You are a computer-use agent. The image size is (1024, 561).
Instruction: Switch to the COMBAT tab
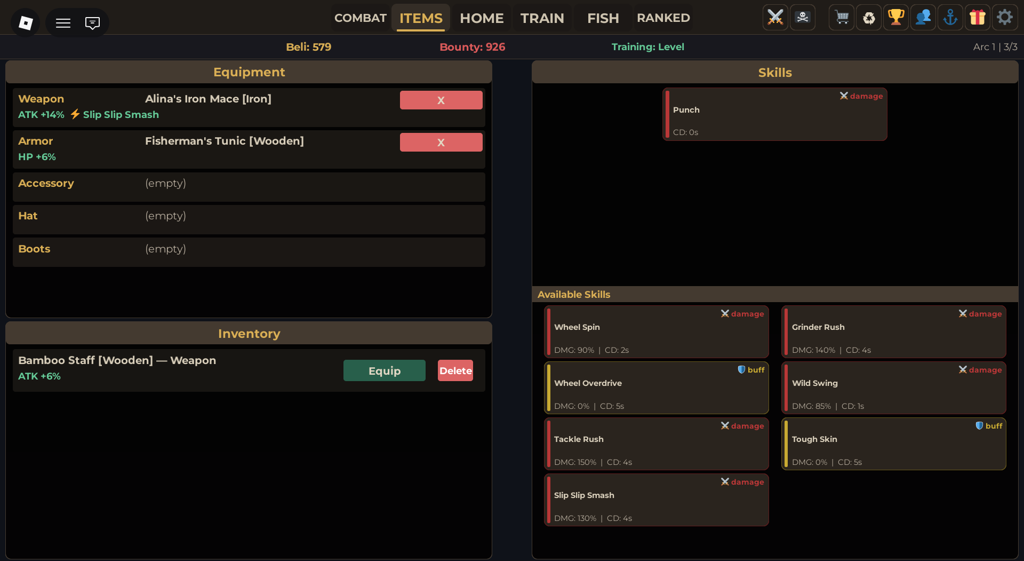(361, 18)
